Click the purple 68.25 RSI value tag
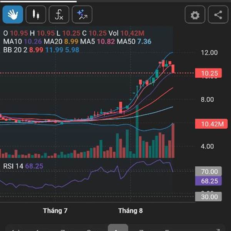This screenshot has height=231, width=231. 208,181
